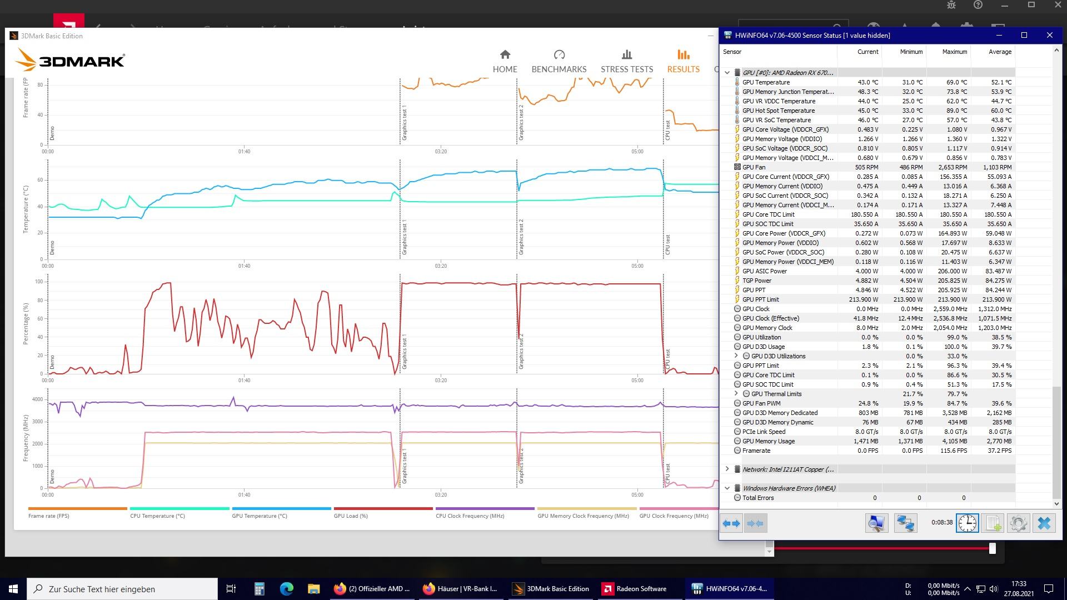Select the GPU Memory Clock row
Image resolution: width=1067 pixels, height=600 pixels.
(x=867, y=328)
